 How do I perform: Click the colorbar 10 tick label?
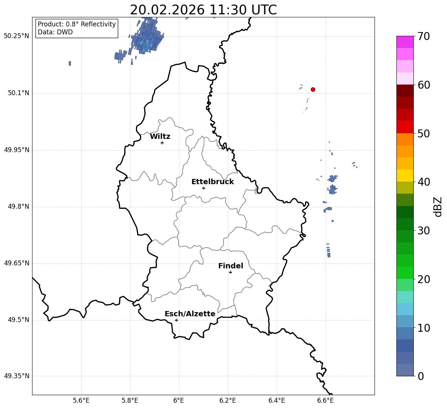pos(424,328)
